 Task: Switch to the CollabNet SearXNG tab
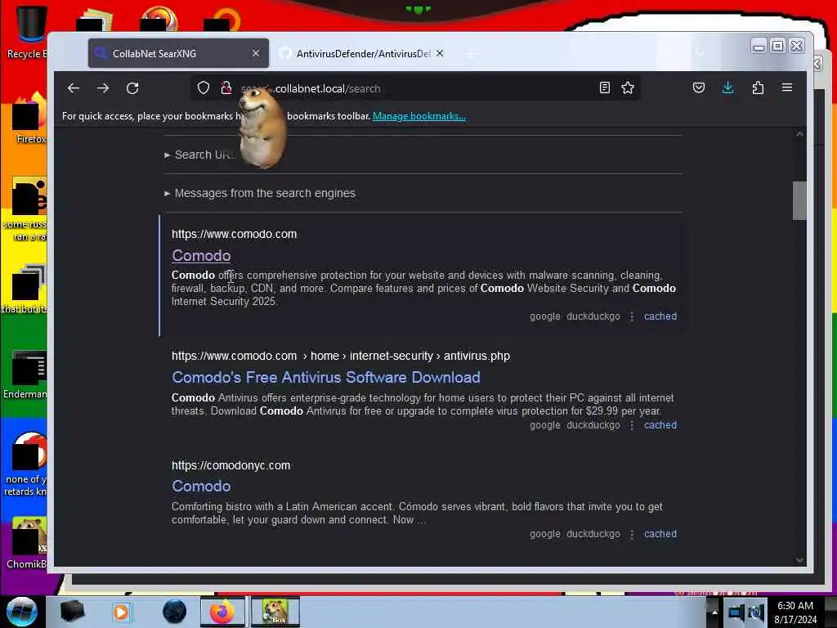[x=178, y=53]
